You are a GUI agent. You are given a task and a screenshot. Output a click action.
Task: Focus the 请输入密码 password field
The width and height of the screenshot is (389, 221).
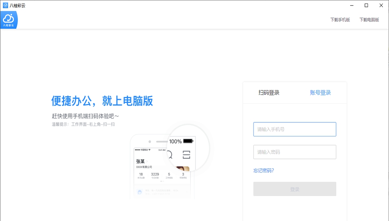[295, 152]
